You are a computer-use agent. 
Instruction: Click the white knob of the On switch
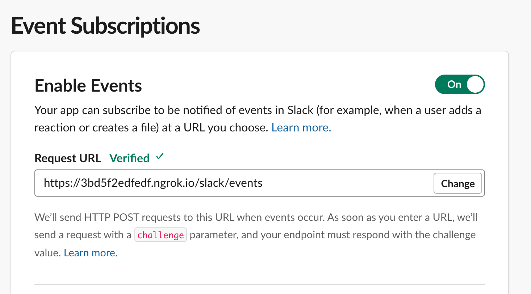[475, 84]
